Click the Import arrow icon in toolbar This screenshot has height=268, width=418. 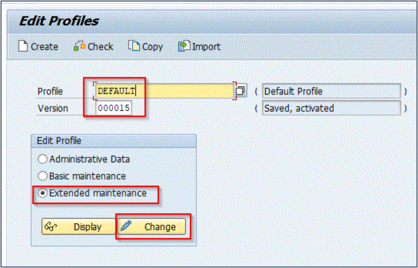[x=184, y=46]
